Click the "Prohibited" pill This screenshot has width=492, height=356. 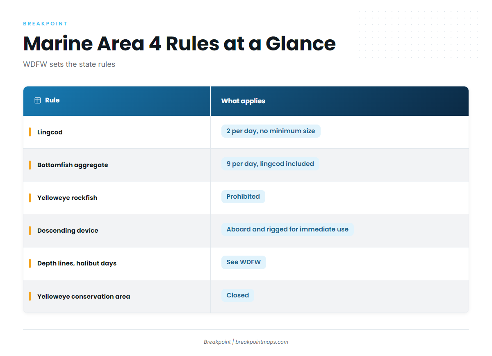pyautogui.click(x=243, y=197)
